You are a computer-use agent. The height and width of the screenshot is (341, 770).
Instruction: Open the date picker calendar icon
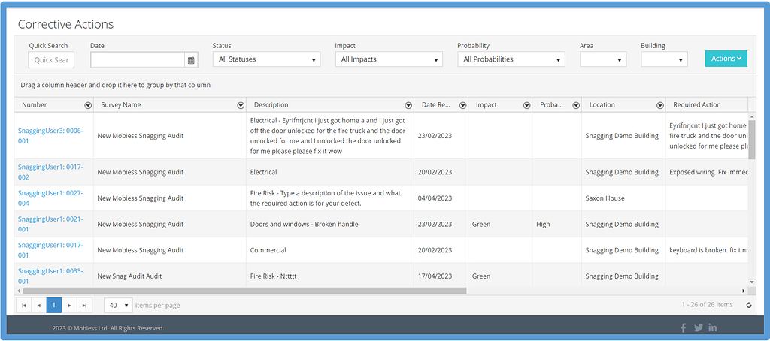point(191,60)
